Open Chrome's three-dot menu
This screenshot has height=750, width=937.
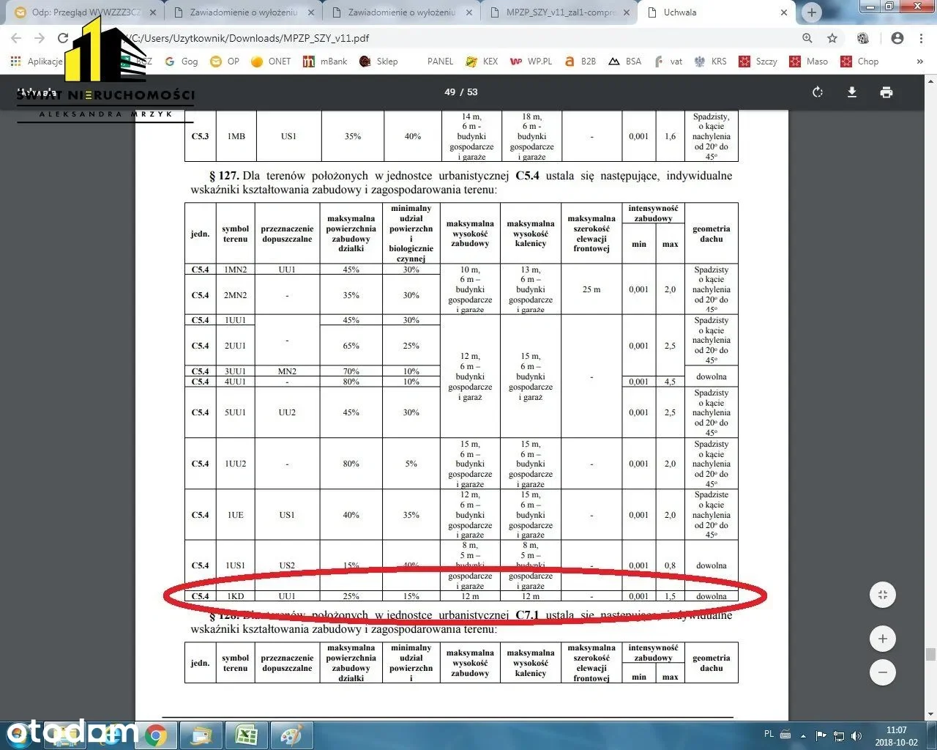[x=921, y=38]
